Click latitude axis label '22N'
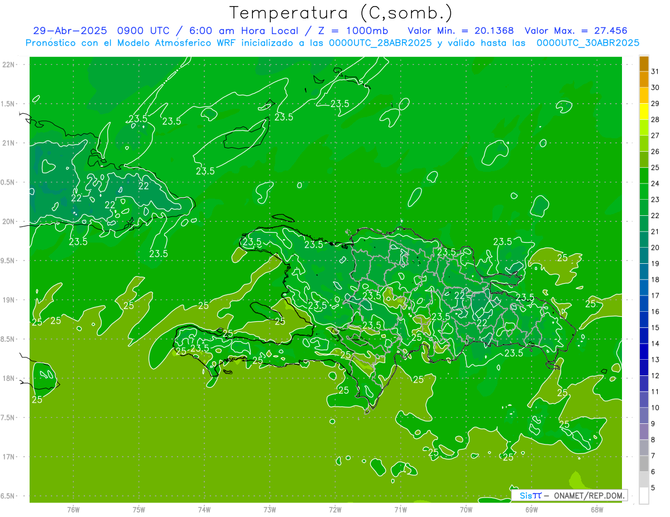Screen dimensions: 670x517 pos(8,65)
